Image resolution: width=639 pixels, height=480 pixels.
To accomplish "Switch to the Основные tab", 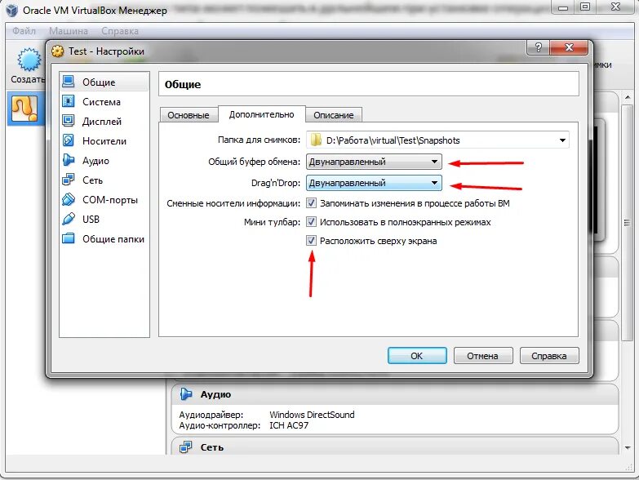I will pyautogui.click(x=189, y=115).
